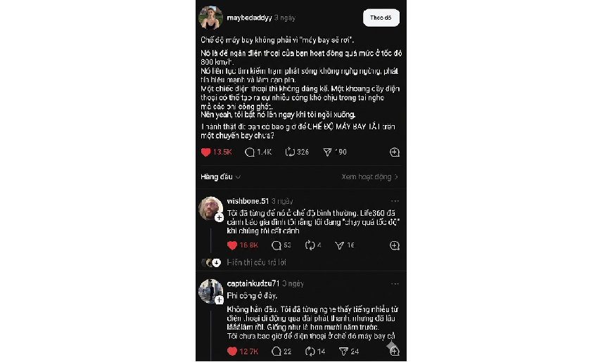The image size is (610, 362).
Task: Repost the wishbone.51 comment
Action: pyautogui.click(x=309, y=245)
